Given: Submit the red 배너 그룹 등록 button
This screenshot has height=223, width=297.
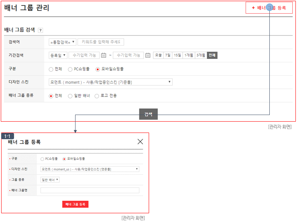Looking at the screenshot, I should (x=75, y=204).
